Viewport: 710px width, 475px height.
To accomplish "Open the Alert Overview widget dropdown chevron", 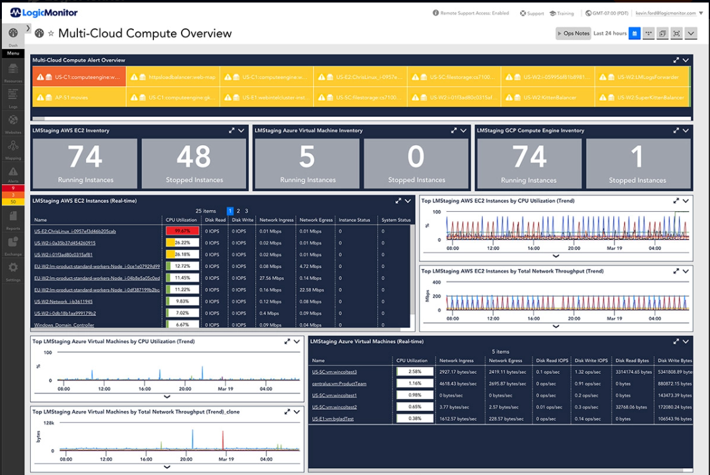I will 685,60.
